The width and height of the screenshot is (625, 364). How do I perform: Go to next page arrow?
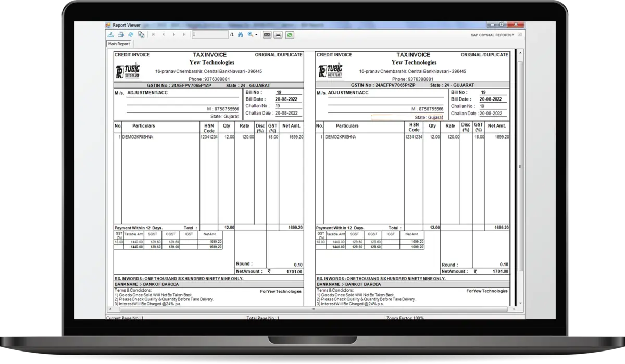(x=174, y=35)
